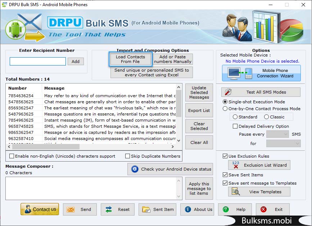Click the Clear All button
The height and width of the screenshot is (226, 312).
click(x=199, y=143)
